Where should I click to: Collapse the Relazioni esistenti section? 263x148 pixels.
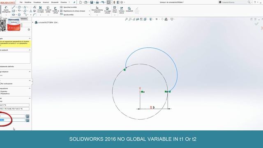30,50
